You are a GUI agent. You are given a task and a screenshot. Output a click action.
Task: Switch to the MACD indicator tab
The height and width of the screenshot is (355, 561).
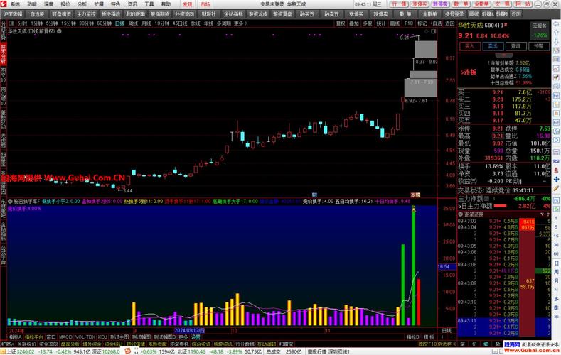coord(65,337)
